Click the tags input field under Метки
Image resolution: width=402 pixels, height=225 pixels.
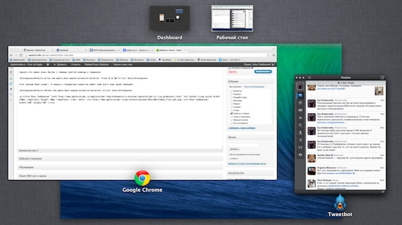[x=244, y=145]
